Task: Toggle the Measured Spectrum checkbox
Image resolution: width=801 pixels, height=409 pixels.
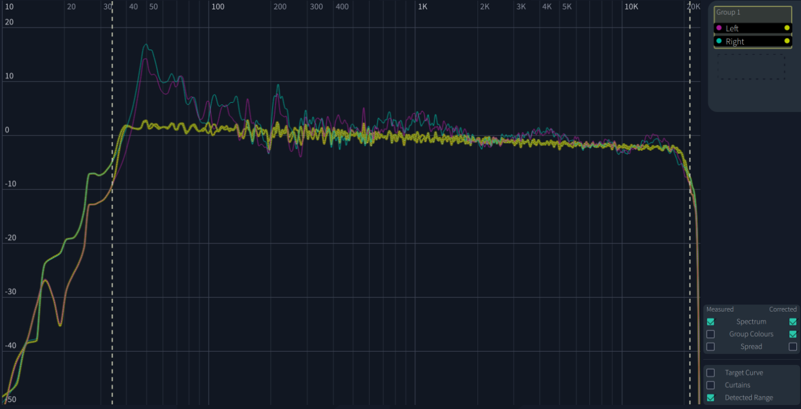Action: tap(711, 322)
